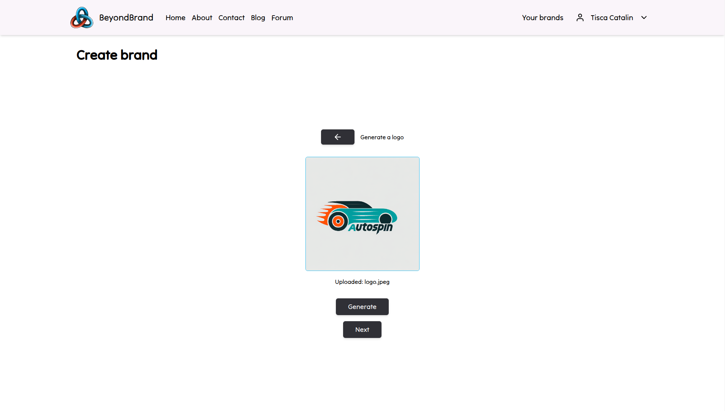The height and width of the screenshot is (411, 725).
Task: Go to the Home page
Action: tap(175, 18)
